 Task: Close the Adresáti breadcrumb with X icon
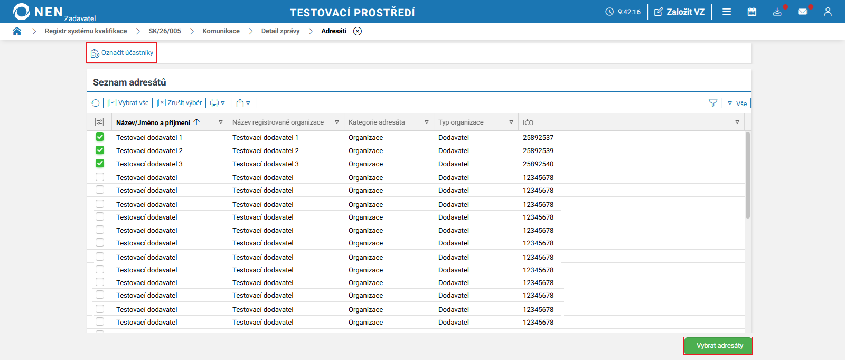pos(358,31)
